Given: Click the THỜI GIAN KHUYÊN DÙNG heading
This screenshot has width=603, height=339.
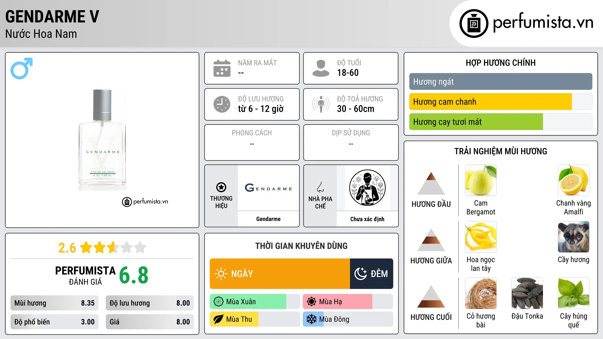Looking at the screenshot, I should point(301,246).
